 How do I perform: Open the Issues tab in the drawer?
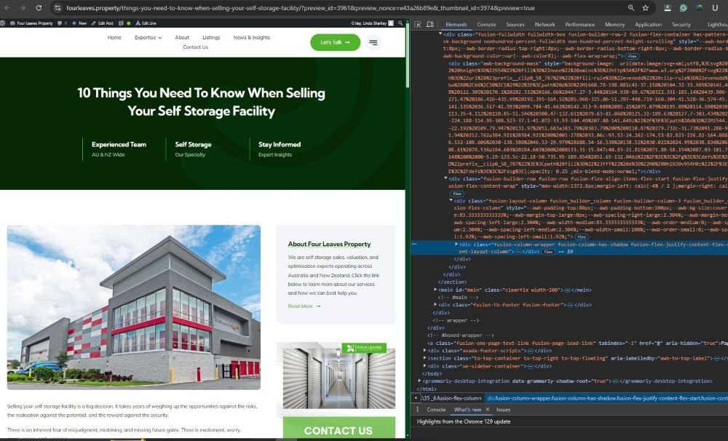[x=503, y=410]
